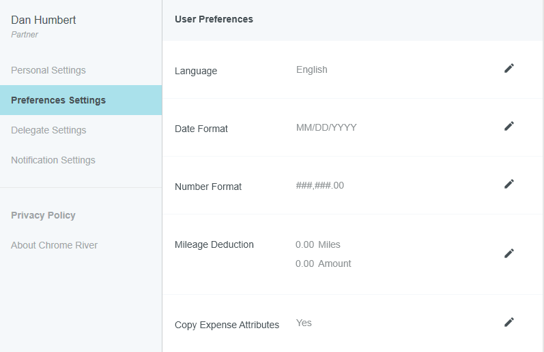Viewport: 544px width, 352px height.
Task: Select the English language value
Action: (x=312, y=69)
